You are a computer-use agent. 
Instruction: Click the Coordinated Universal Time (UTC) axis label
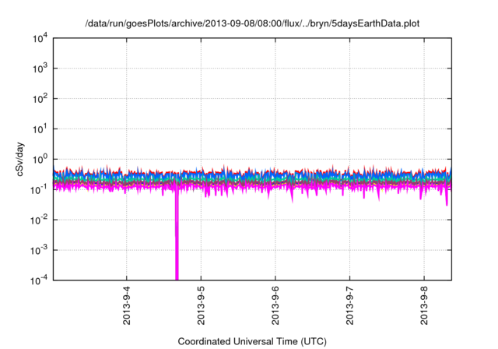click(252, 341)
